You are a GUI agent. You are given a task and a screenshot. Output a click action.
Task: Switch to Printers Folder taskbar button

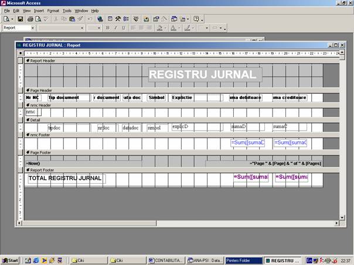coord(244,260)
